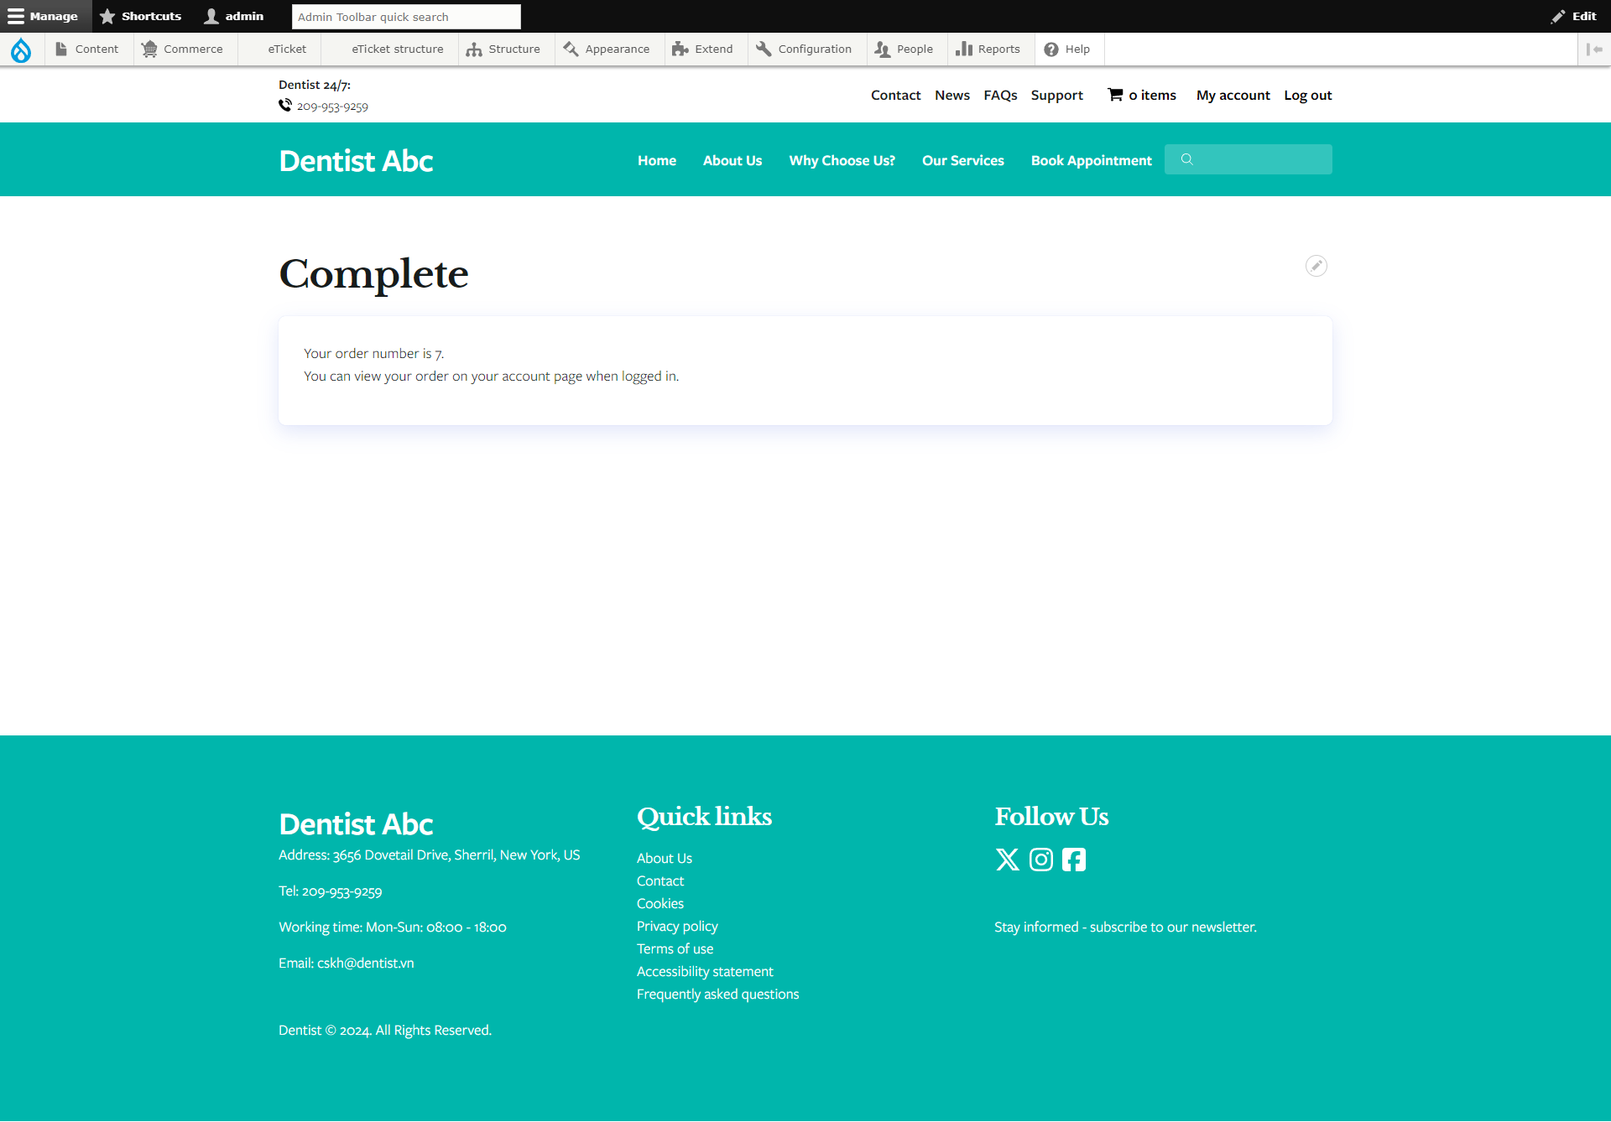Open Why Choose Us? page
The width and height of the screenshot is (1611, 1122).
(842, 160)
